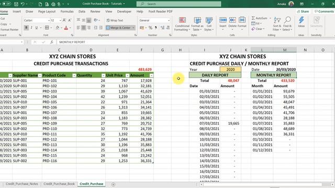Screen dimensions: 335x188
Task: Add a new sheet with plus button
Action: 113,184
